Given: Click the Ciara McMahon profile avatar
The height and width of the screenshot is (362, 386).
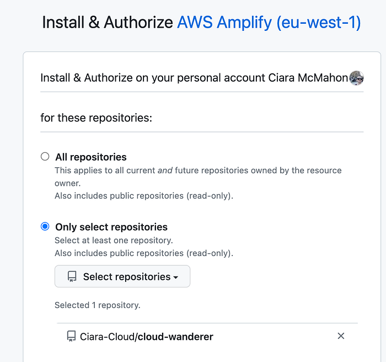Looking at the screenshot, I should pyautogui.click(x=356, y=78).
